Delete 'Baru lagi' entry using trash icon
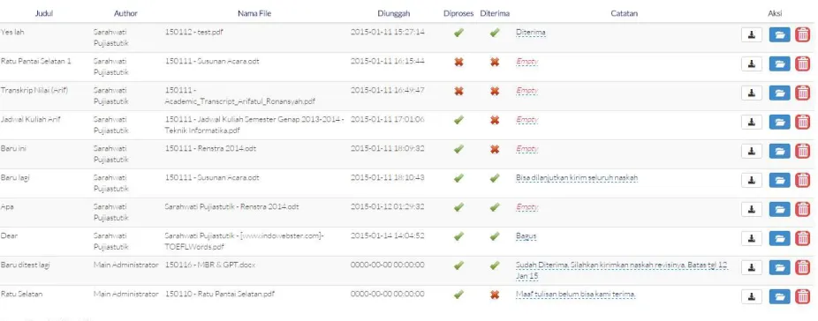The image size is (818, 321). coord(802,181)
